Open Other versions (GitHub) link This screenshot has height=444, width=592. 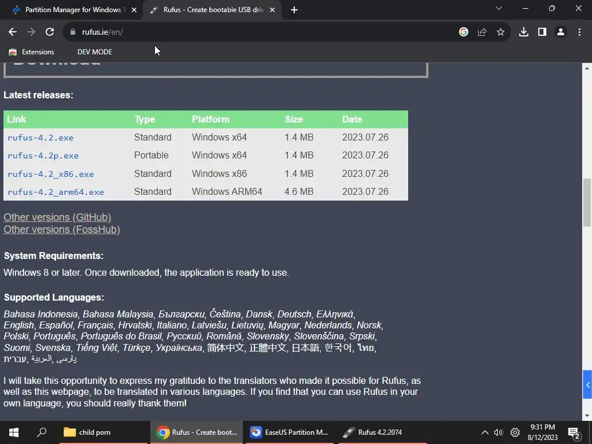point(57,217)
